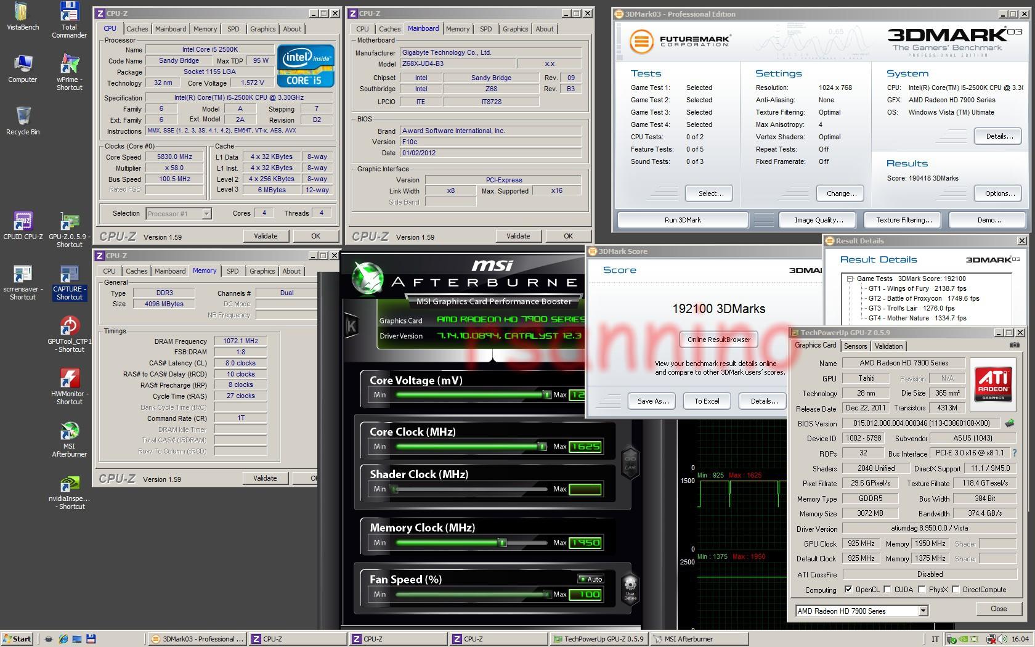The image size is (1035, 647).
Task: Click the Core Clock 1625 value field
Action: [x=585, y=446]
